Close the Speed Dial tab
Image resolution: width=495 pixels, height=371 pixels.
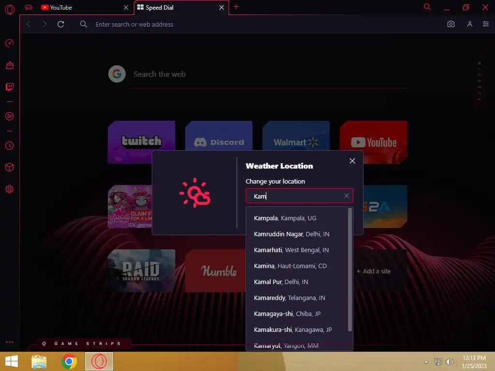(221, 7)
